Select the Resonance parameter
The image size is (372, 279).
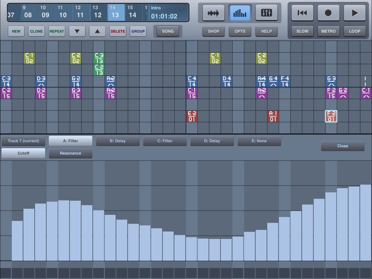tap(70, 153)
